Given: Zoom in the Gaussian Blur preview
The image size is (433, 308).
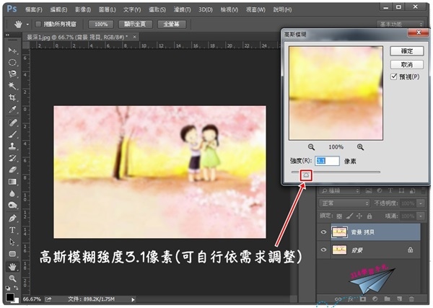Looking at the screenshot, I should [360, 147].
